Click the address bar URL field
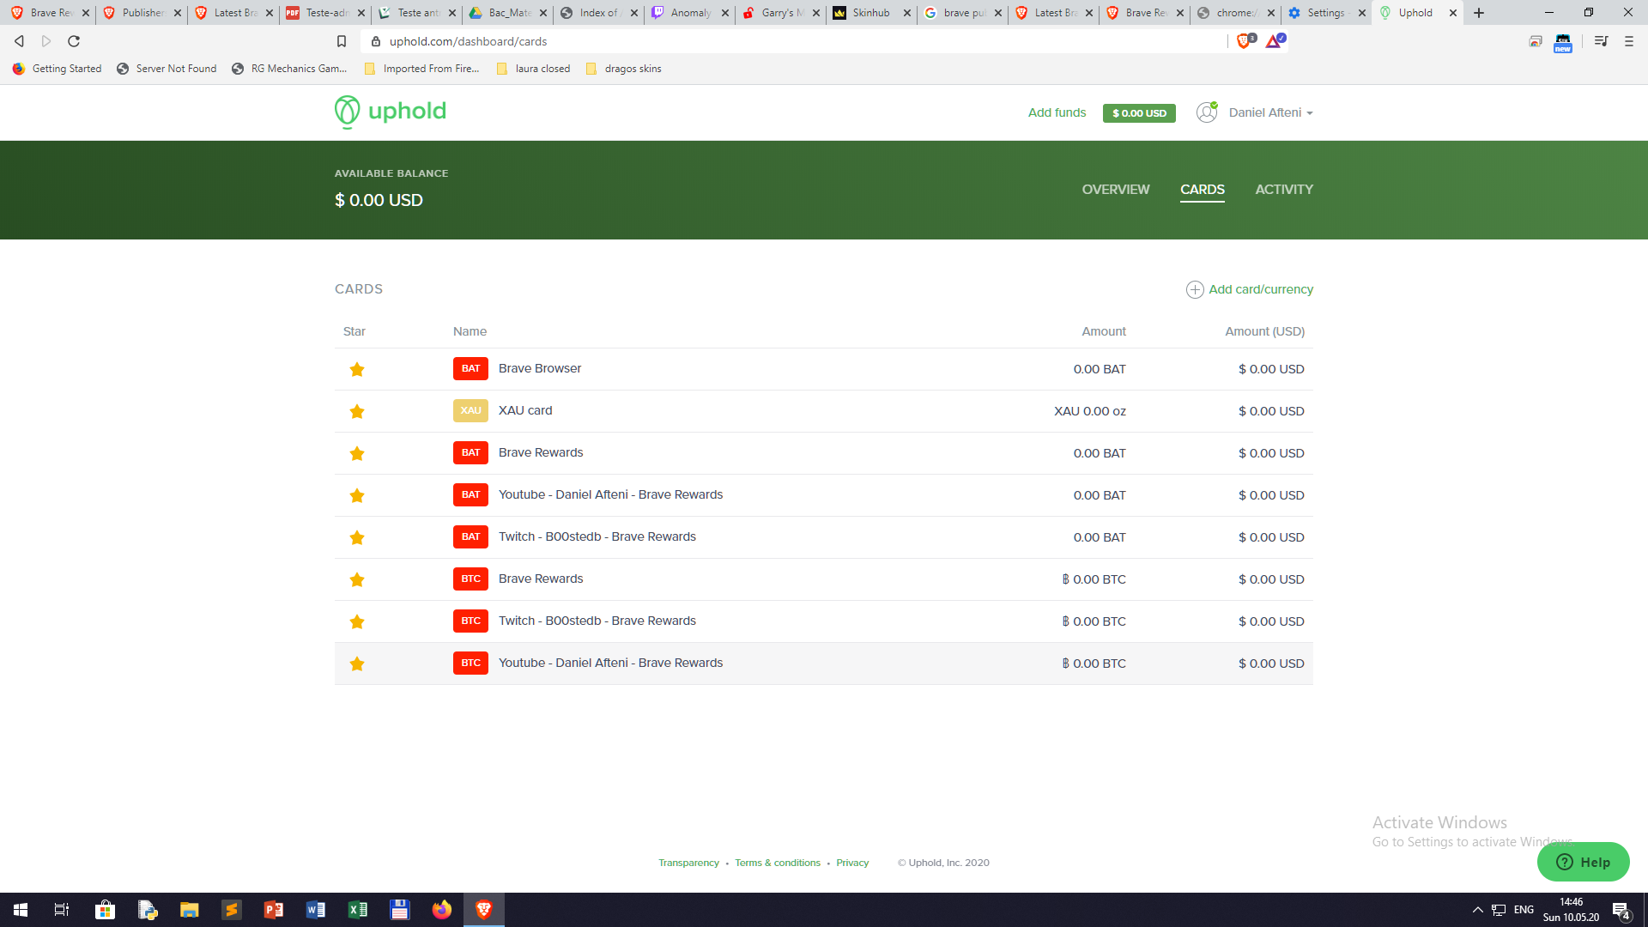 tap(772, 41)
